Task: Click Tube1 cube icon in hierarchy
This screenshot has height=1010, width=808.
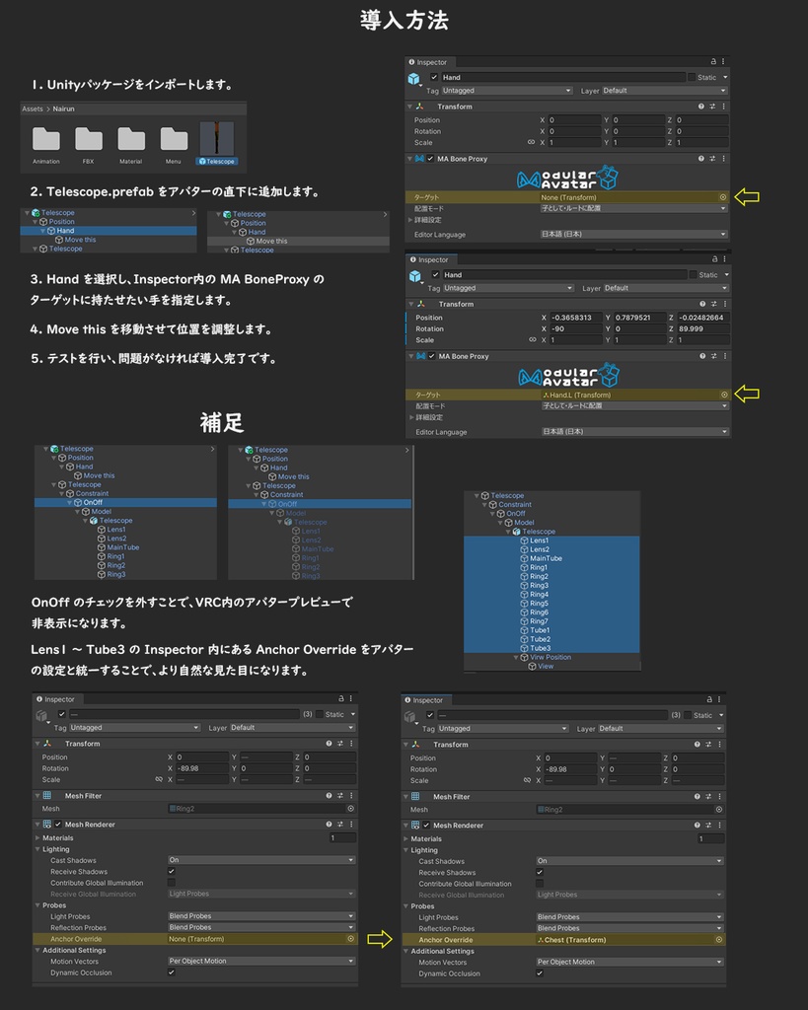Action: point(524,630)
